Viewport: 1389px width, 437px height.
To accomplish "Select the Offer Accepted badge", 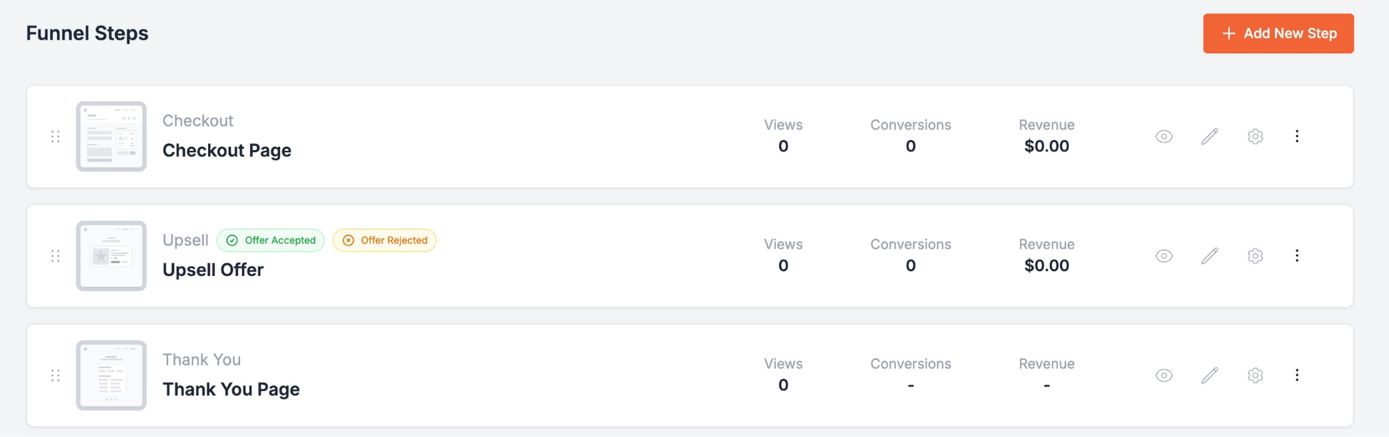I will [270, 240].
